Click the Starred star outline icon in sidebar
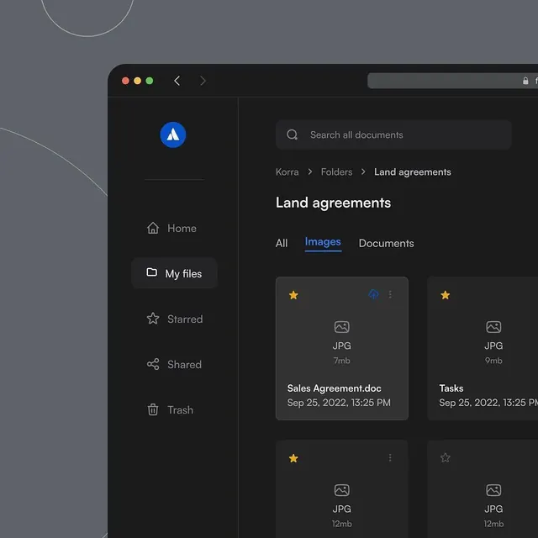Screen dimensions: 538x538 coord(153,319)
